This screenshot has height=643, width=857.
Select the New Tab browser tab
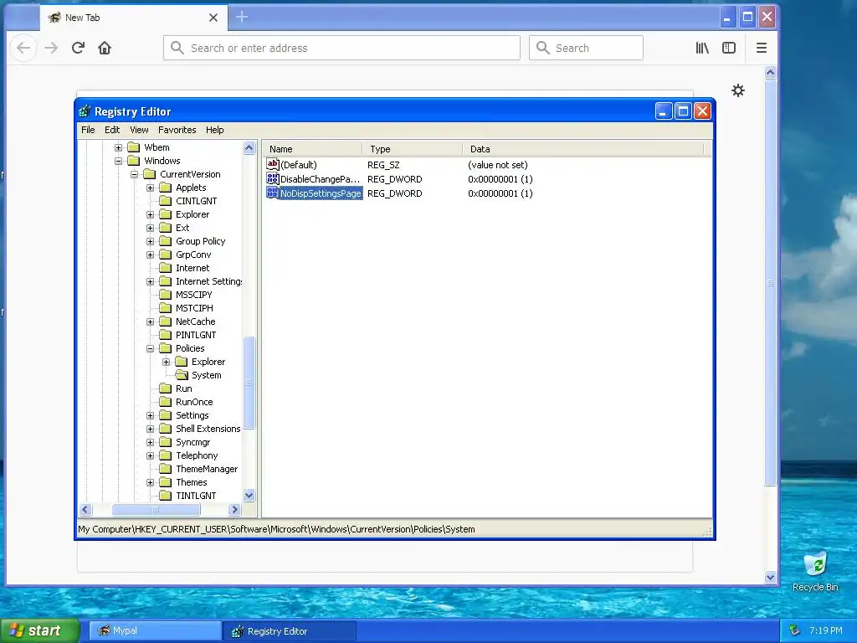(133, 18)
